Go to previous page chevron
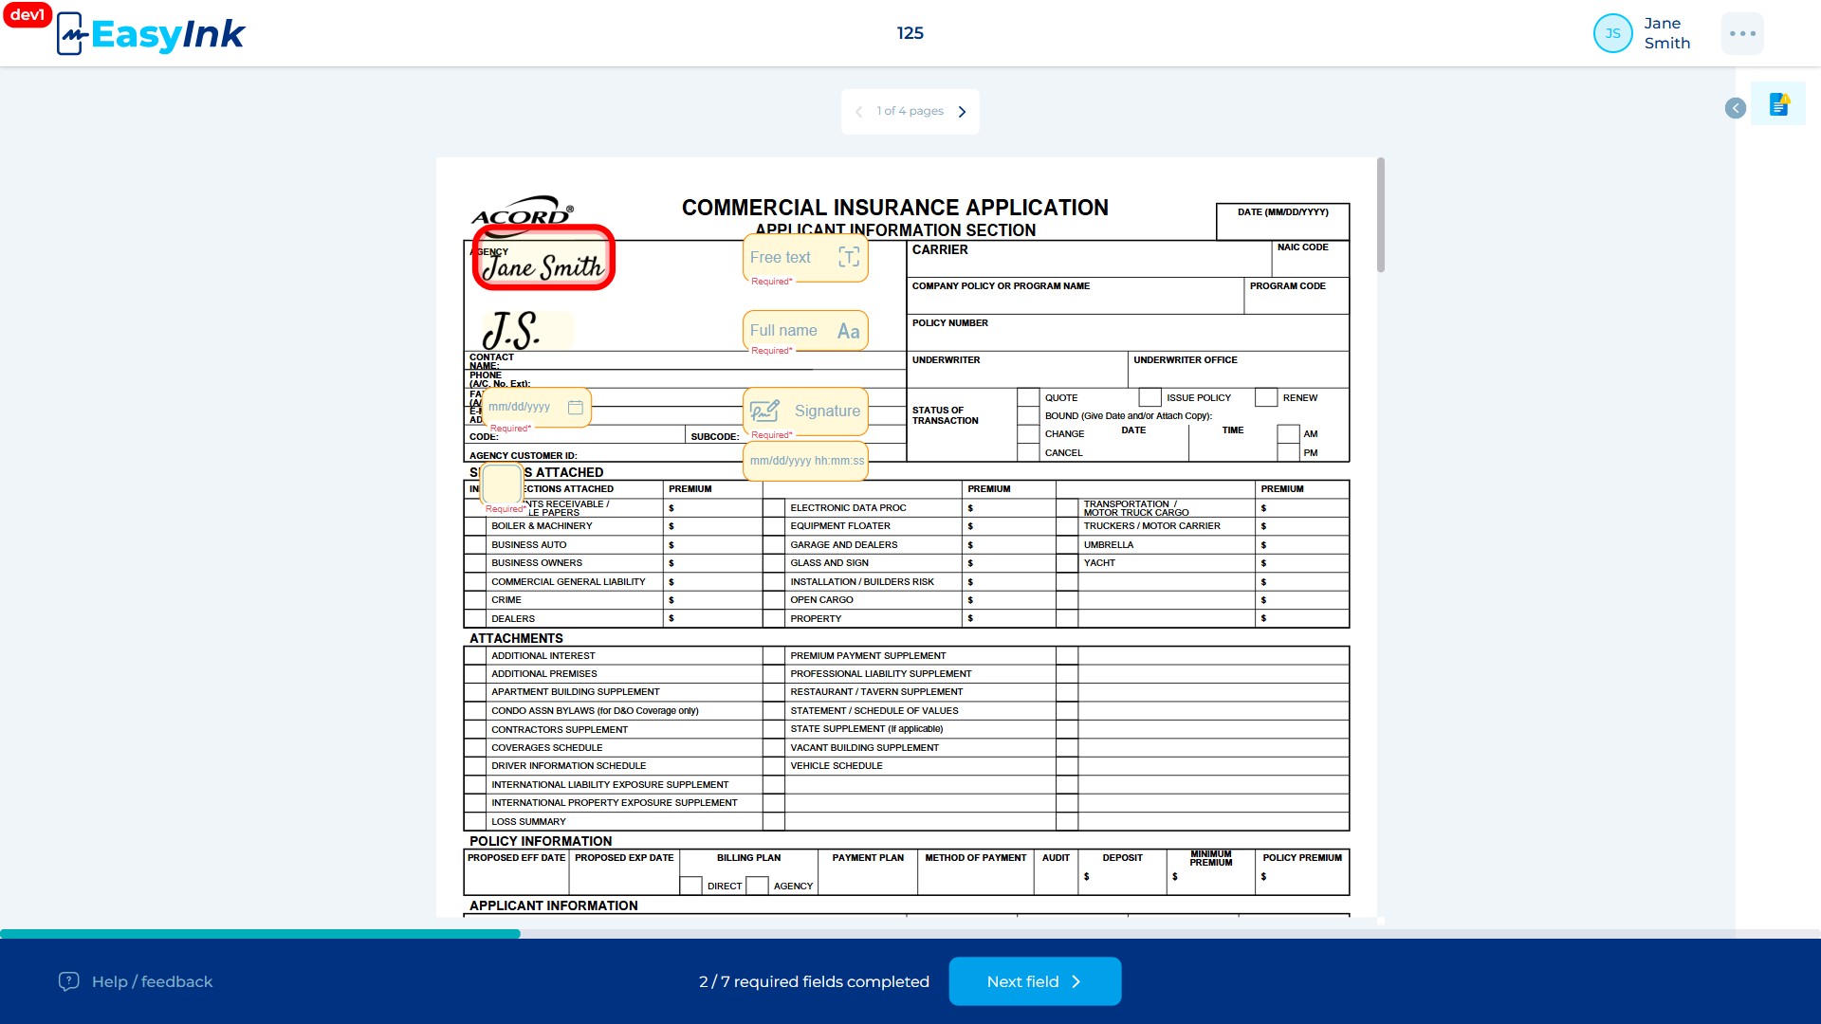 pos(858,112)
